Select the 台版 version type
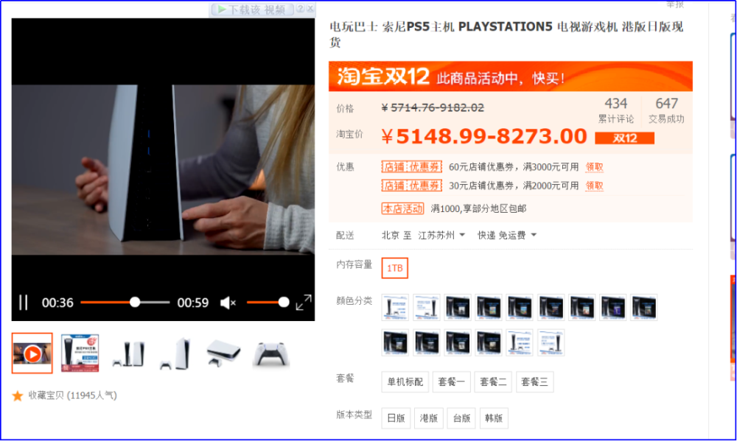 [x=461, y=418]
